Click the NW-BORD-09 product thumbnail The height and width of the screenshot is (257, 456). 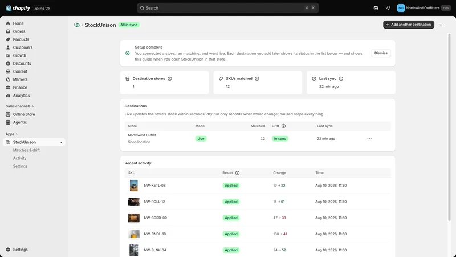click(x=134, y=218)
